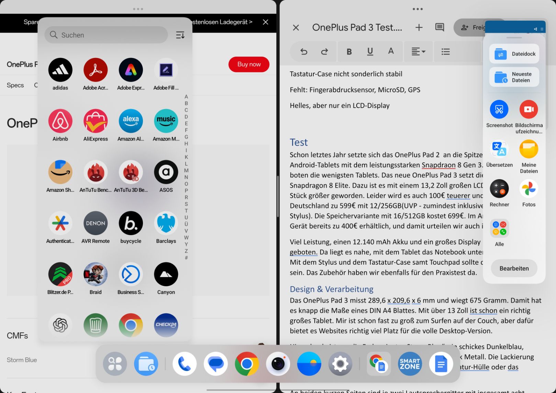556x393 pixels.
Task: Expand the text alignment dropdown
Action: pyautogui.click(x=419, y=51)
